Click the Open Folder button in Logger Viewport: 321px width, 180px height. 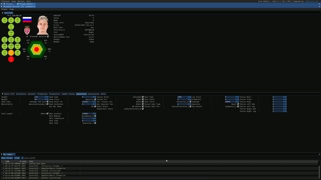[7, 158]
